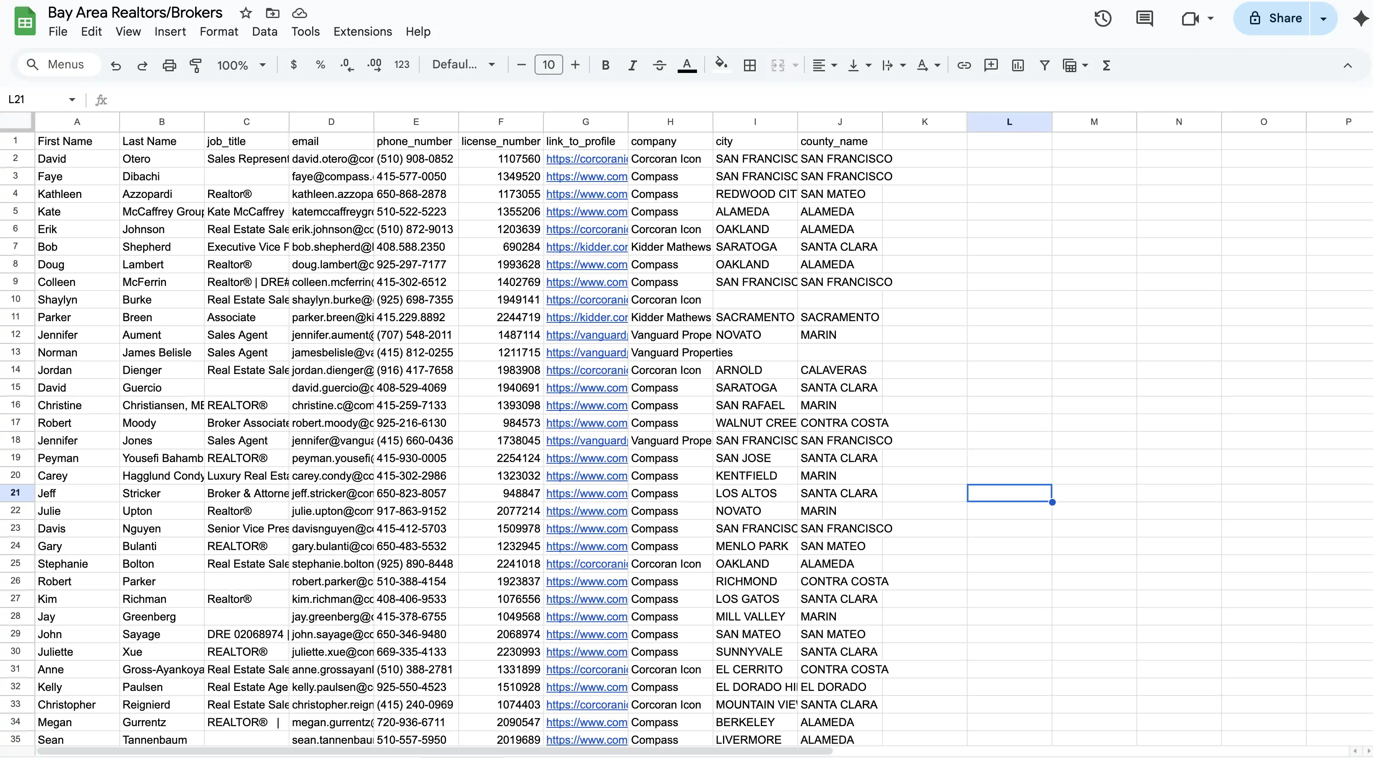
Task: Toggle strikethrough formatting
Action: [x=659, y=65]
